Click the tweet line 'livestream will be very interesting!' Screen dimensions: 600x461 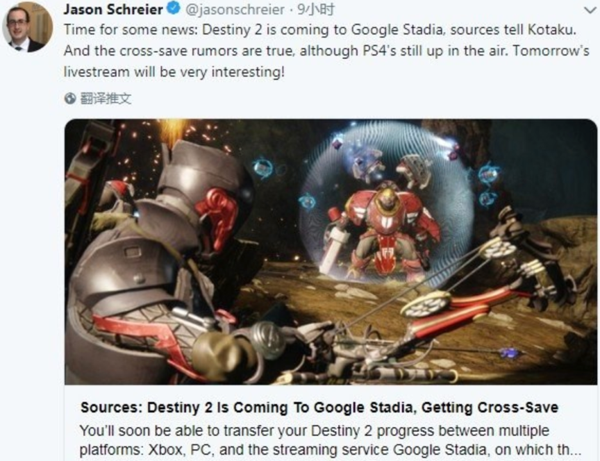pos(174,72)
